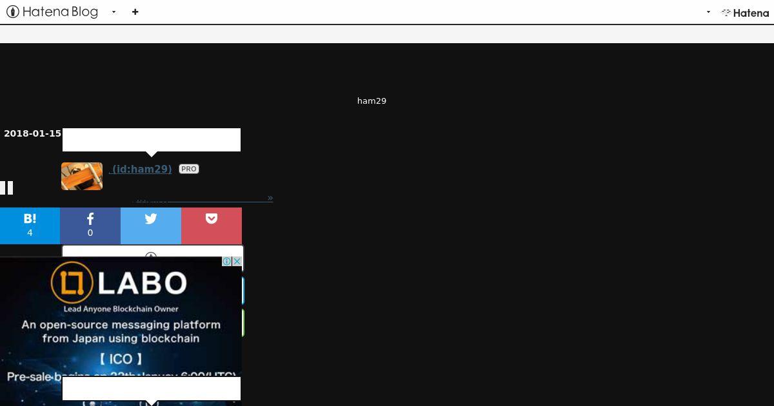The height and width of the screenshot is (406, 774).
Task: Open the ad info icon
Action: point(226,261)
